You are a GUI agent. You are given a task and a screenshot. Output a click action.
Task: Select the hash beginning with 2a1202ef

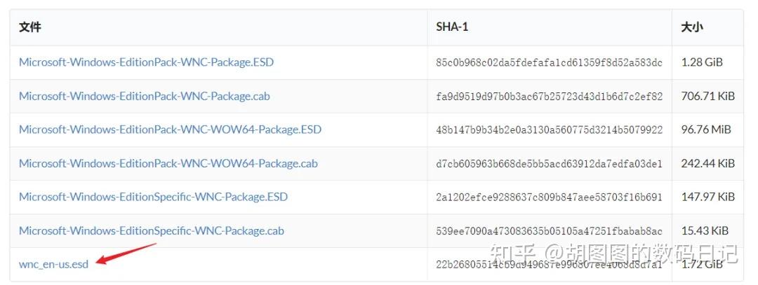(x=548, y=197)
